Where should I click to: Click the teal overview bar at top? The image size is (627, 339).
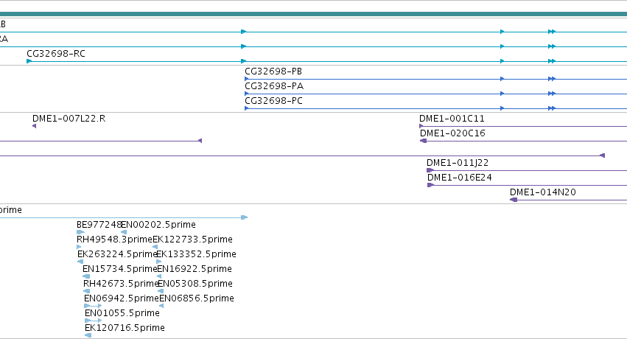pyautogui.click(x=314, y=14)
